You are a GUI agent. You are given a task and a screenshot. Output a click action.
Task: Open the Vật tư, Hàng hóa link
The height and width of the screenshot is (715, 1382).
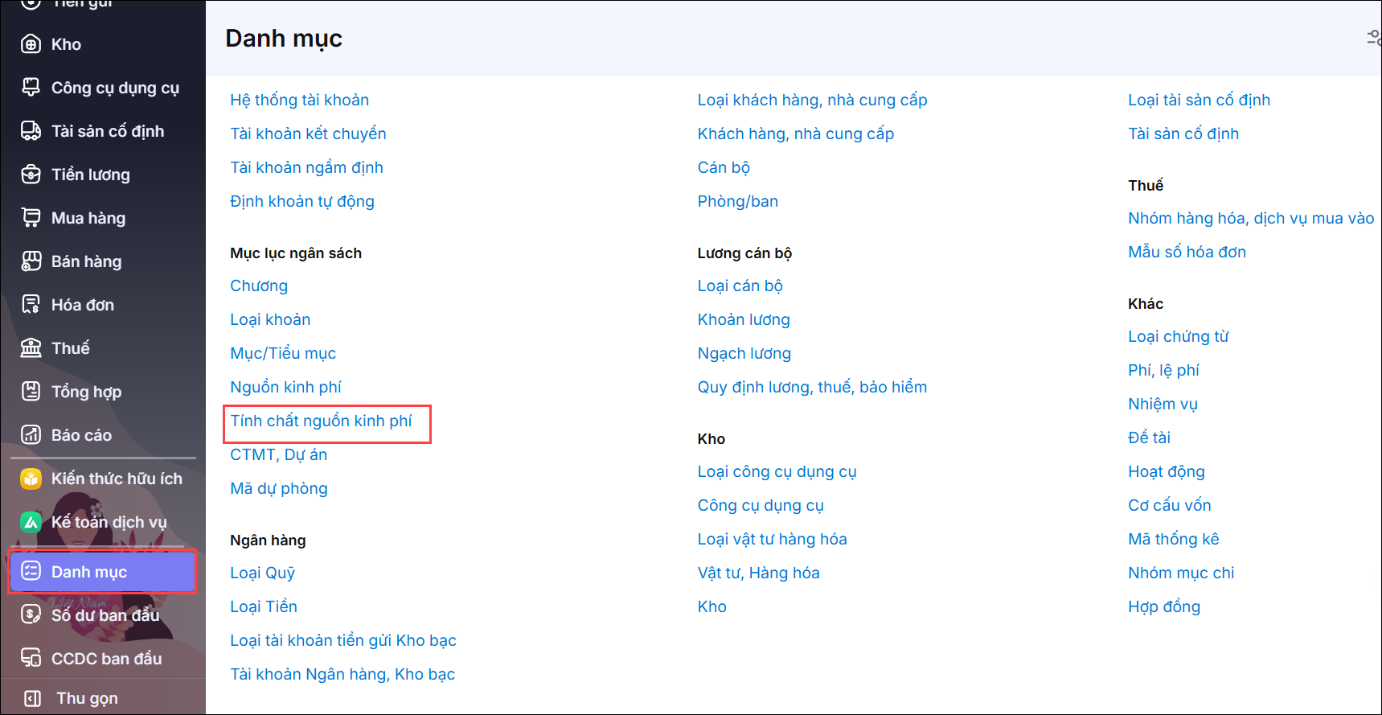pyautogui.click(x=758, y=573)
